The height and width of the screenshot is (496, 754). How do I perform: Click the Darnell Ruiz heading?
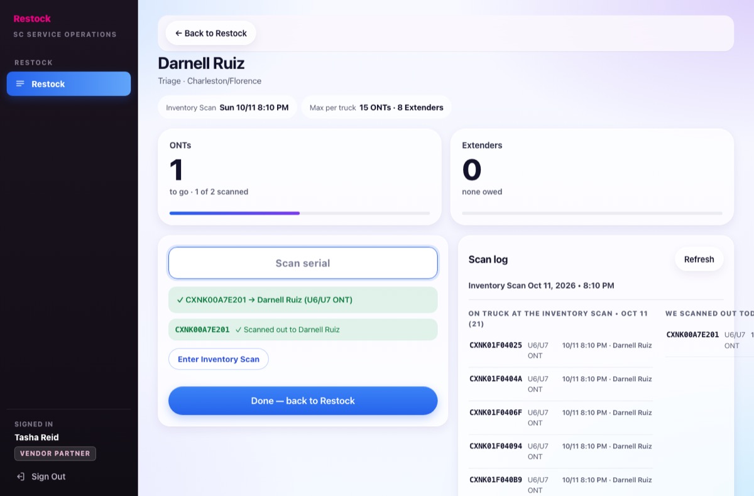[x=201, y=63]
